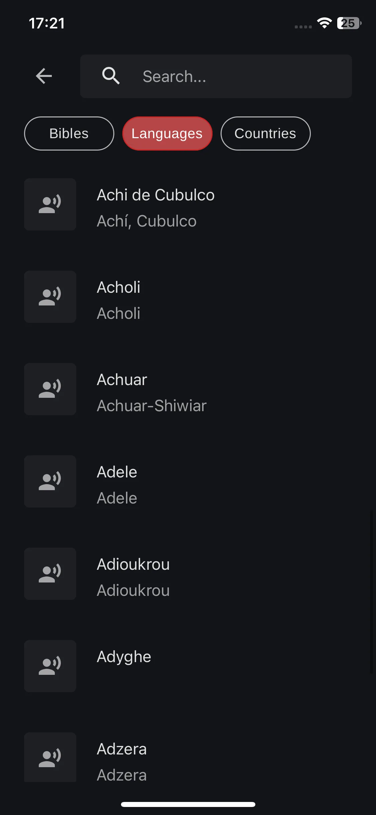This screenshot has height=815, width=376.
Task: Tap the speaker icon beside Adele
Action: [50, 481]
